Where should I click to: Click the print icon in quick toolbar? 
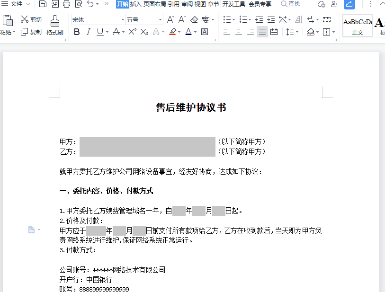(67, 4)
